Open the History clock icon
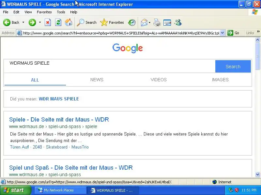 click(x=132, y=22)
